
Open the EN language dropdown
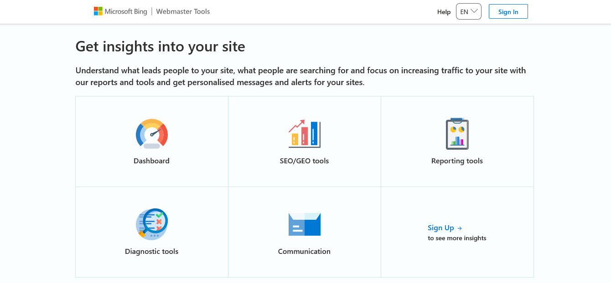click(464, 12)
